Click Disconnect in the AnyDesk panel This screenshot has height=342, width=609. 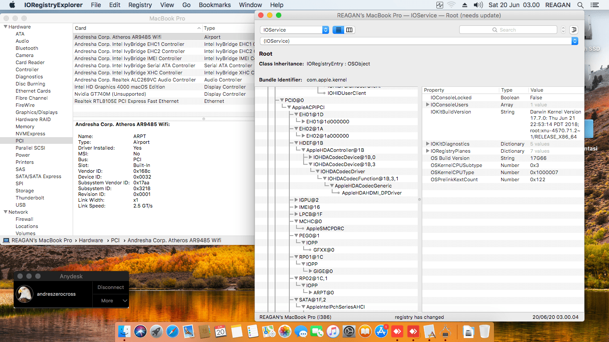(111, 287)
